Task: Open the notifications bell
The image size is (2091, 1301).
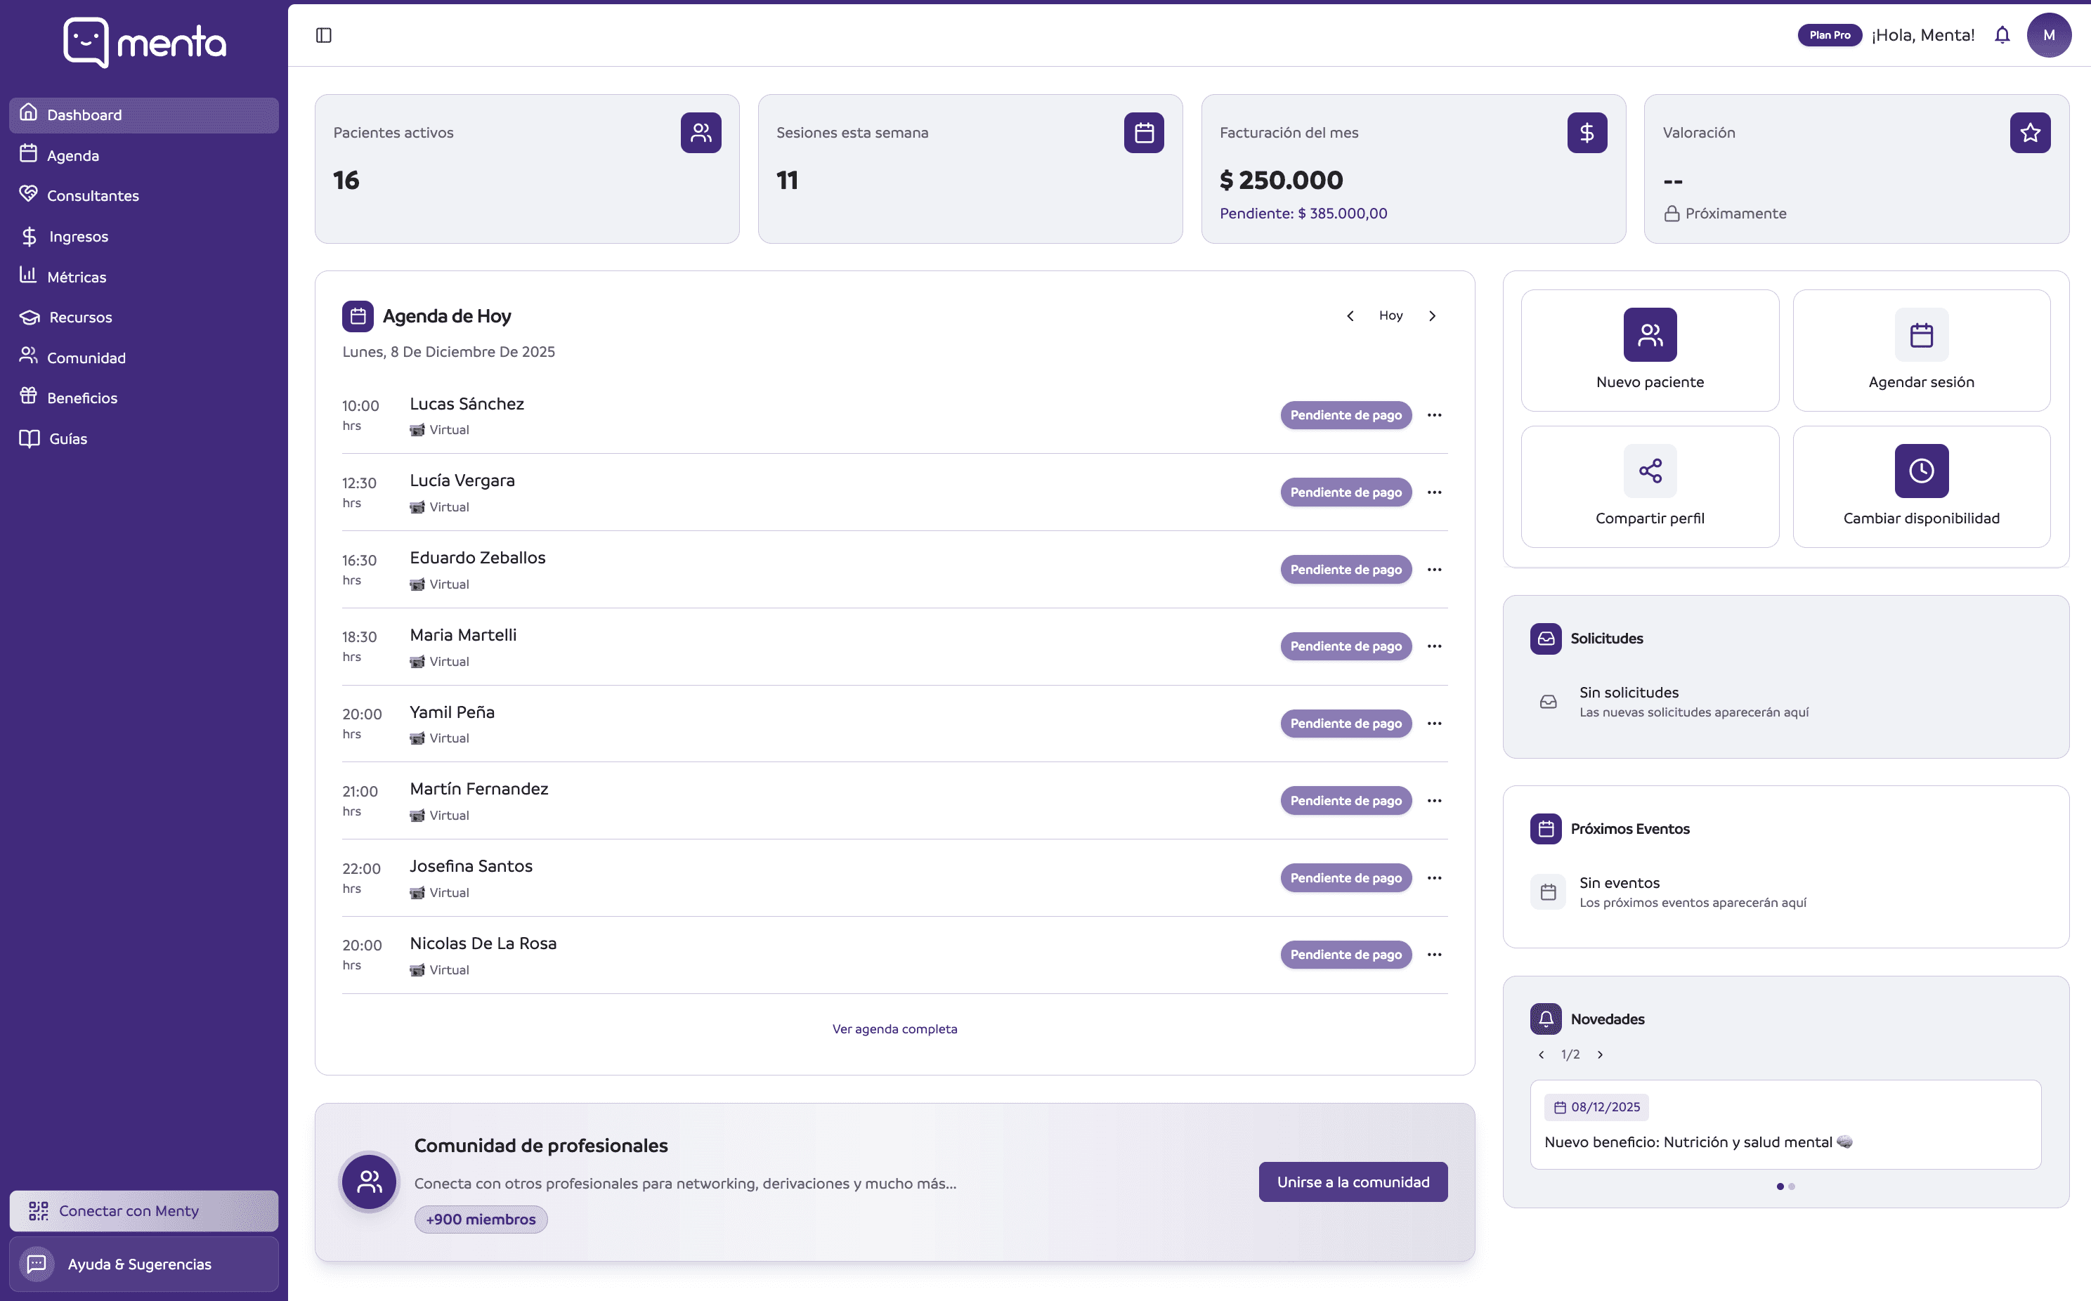Action: pos(2002,35)
